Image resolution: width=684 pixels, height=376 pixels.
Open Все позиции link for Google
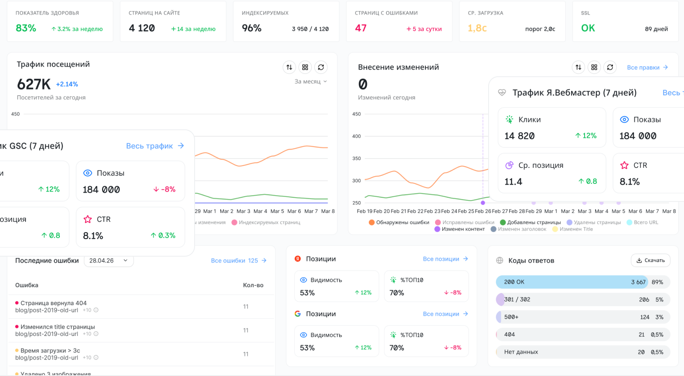(446, 314)
